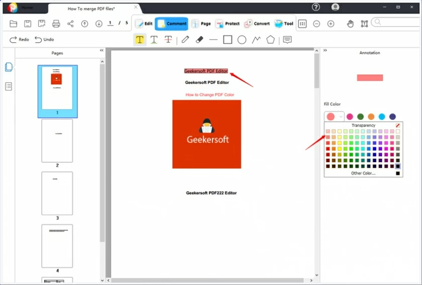Select the Comment tab
This screenshot has width=422, height=285.
click(x=172, y=24)
